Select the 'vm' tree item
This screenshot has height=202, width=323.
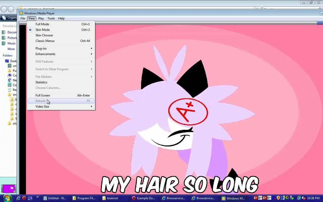12,66
